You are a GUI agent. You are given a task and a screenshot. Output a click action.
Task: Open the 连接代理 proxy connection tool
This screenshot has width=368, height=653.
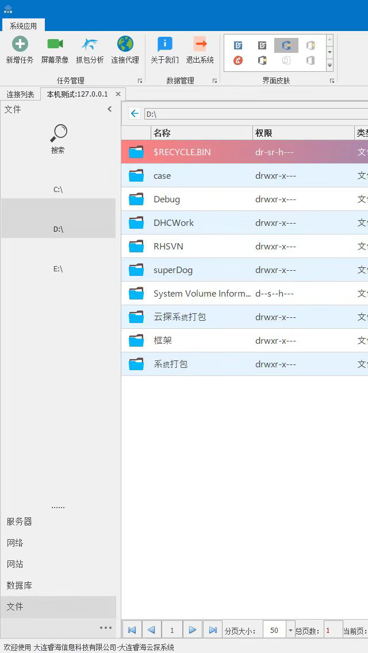pyautogui.click(x=125, y=45)
